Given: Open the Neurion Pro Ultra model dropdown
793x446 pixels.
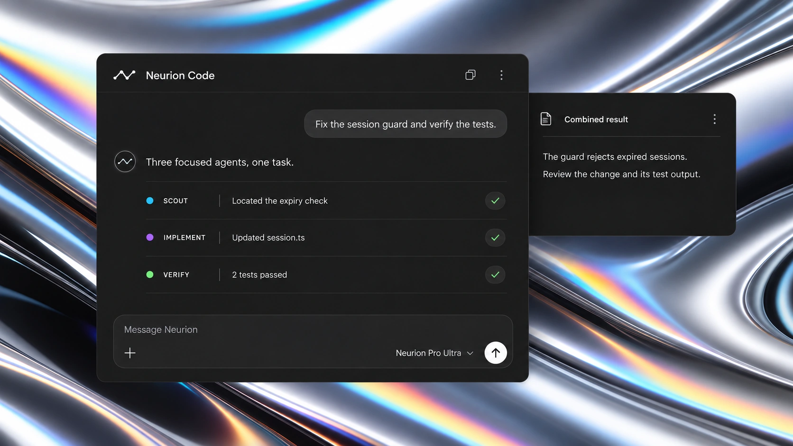Looking at the screenshot, I should 434,353.
